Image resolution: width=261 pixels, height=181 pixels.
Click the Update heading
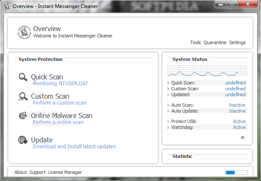pos(42,140)
